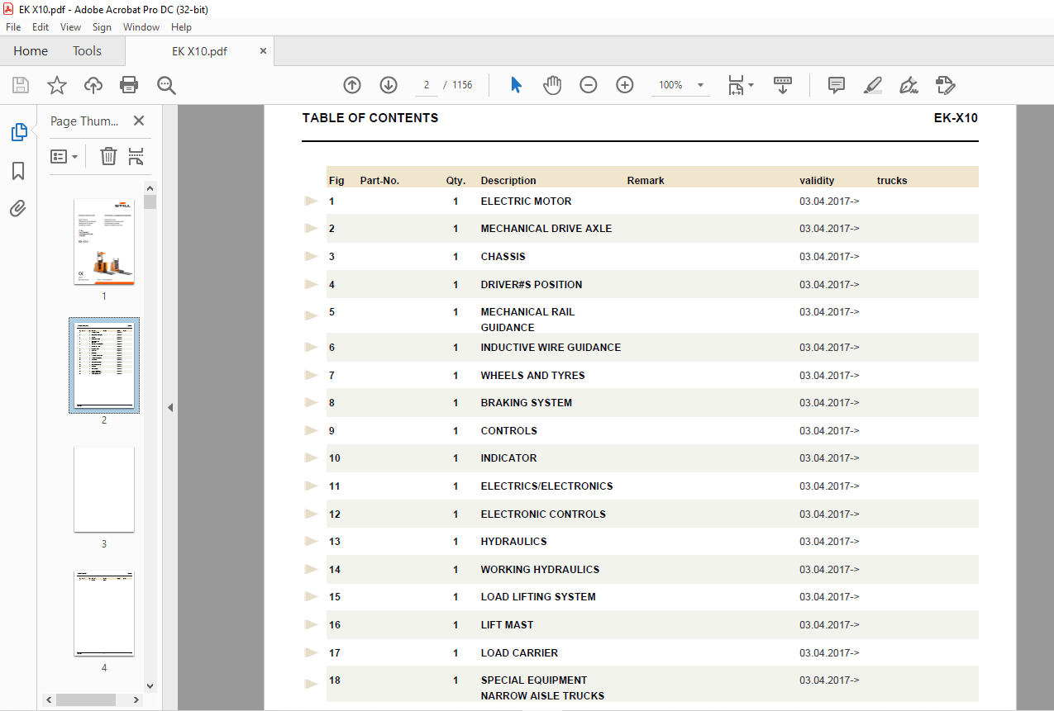Click the upload to cloud icon
Screen dimensions: 1054x711
tap(93, 85)
